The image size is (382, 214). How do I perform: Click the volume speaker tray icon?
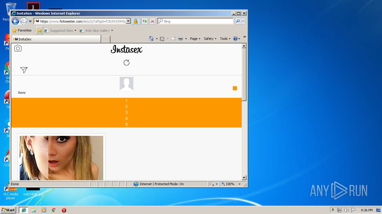[346, 210]
